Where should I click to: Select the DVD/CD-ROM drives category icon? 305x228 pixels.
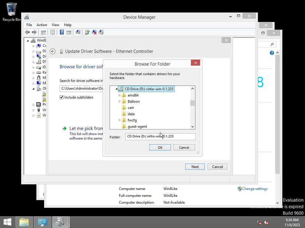coord(39,62)
